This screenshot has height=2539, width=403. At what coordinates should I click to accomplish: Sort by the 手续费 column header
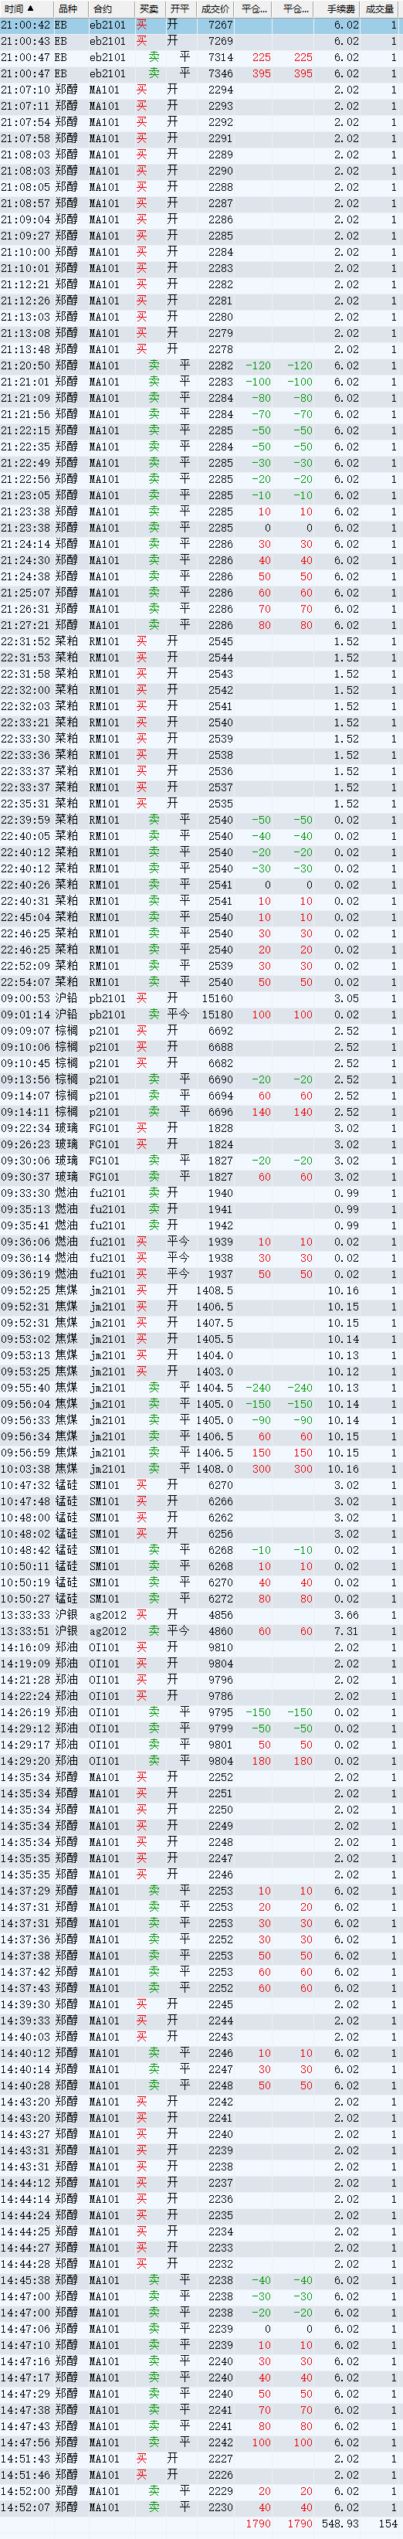point(338,8)
